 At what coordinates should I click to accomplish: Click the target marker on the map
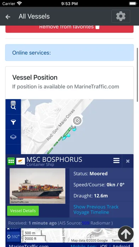(77, 121)
